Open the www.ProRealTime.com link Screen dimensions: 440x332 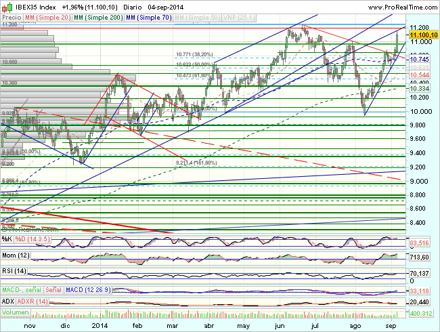click(402, 7)
